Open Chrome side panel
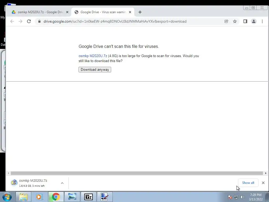The width and height of the screenshot is (269, 202). (245, 21)
